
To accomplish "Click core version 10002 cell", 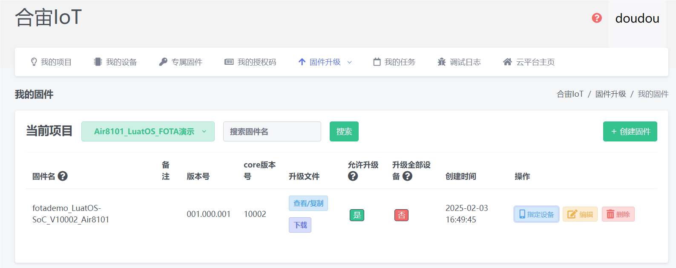I will tap(255, 214).
